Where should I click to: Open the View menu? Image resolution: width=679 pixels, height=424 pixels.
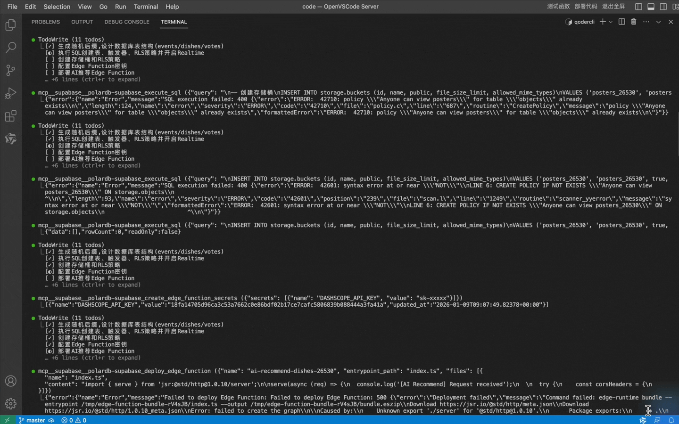[x=84, y=7]
